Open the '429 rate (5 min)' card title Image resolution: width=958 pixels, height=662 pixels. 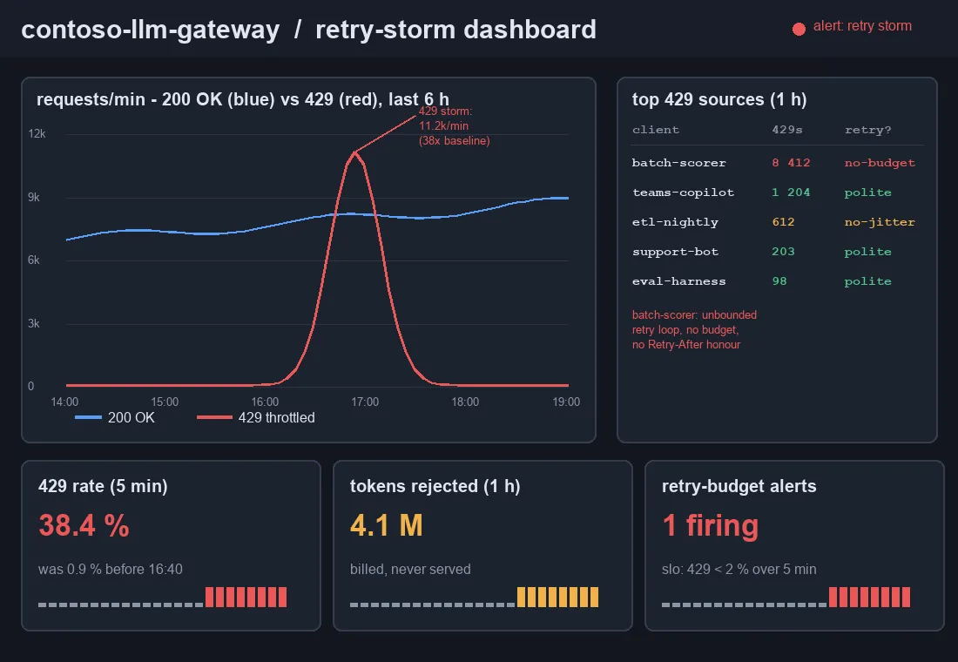pyautogui.click(x=103, y=486)
